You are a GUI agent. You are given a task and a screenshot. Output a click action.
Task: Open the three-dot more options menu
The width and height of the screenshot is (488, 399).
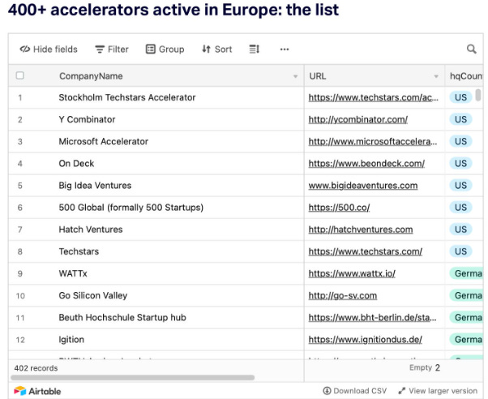point(285,49)
